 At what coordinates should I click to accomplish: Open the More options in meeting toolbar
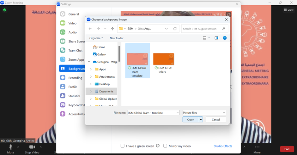pos(257,149)
